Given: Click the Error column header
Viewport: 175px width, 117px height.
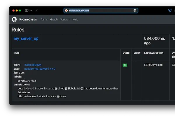Looking at the screenshot, I should pyautogui.click(x=137, y=53).
